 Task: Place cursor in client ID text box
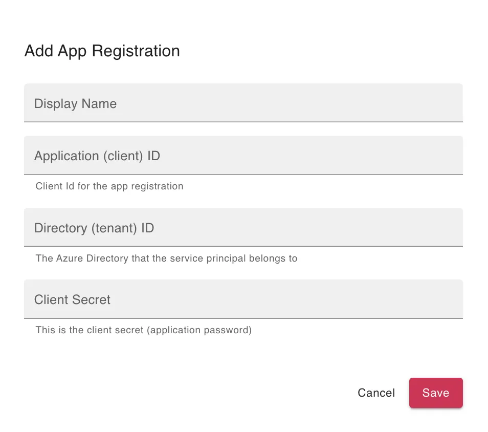pyautogui.click(x=243, y=155)
